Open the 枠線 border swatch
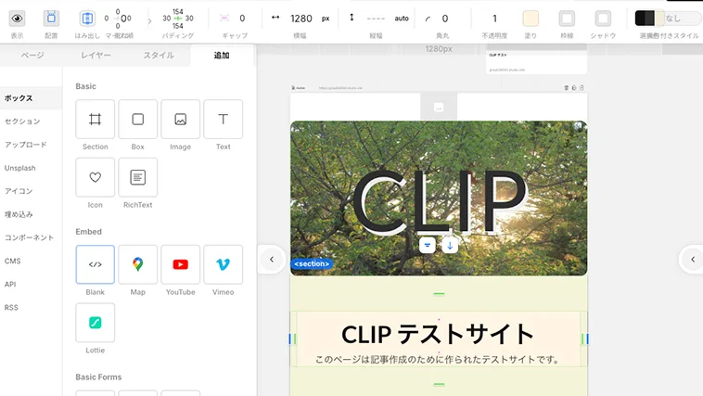 [567, 19]
